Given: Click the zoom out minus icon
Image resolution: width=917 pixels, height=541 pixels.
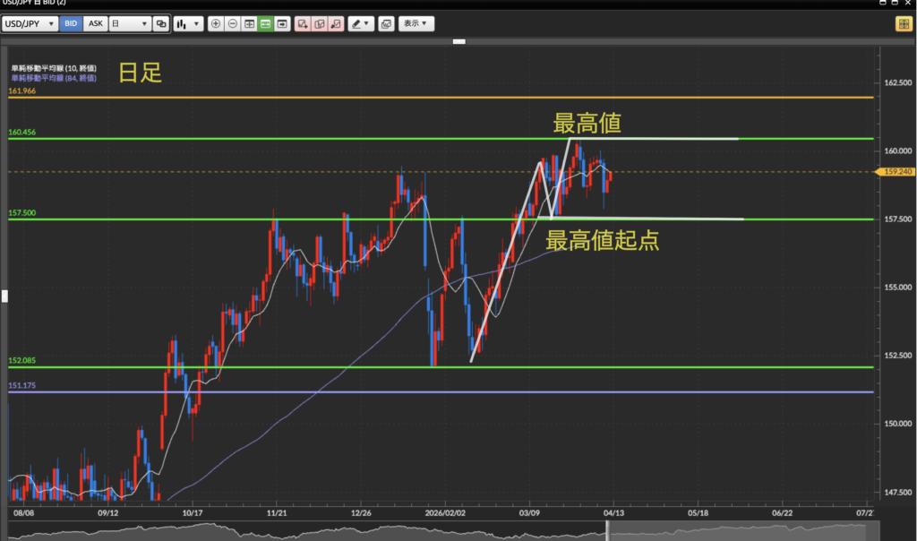Looking at the screenshot, I should pyautogui.click(x=232, y=24).
